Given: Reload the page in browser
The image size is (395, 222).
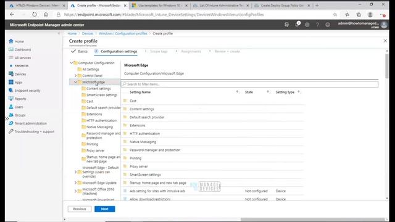Looking at the screenshot, I should click(35, 15).
